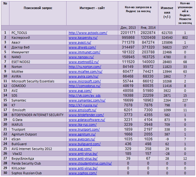Open www.esetnod32.ru/ link
The height and width of the screenshot is (177, 196).
tap(84, 62)
